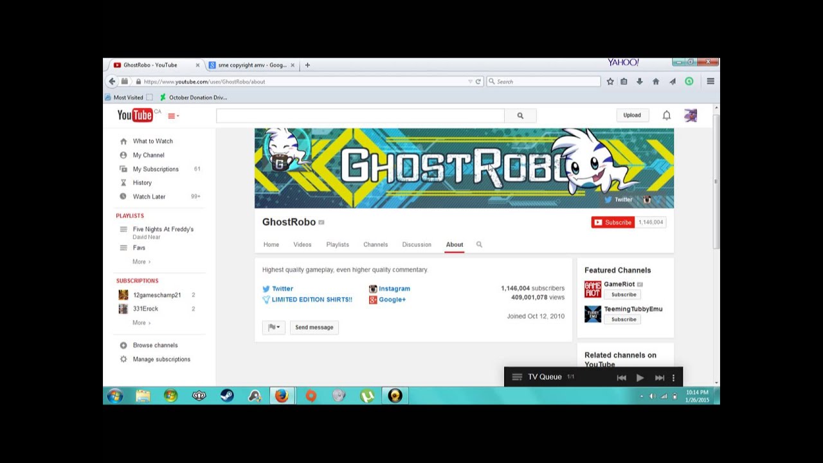
Task: Click the channel search magnifier icon
Action: click(x=479, y=244)
